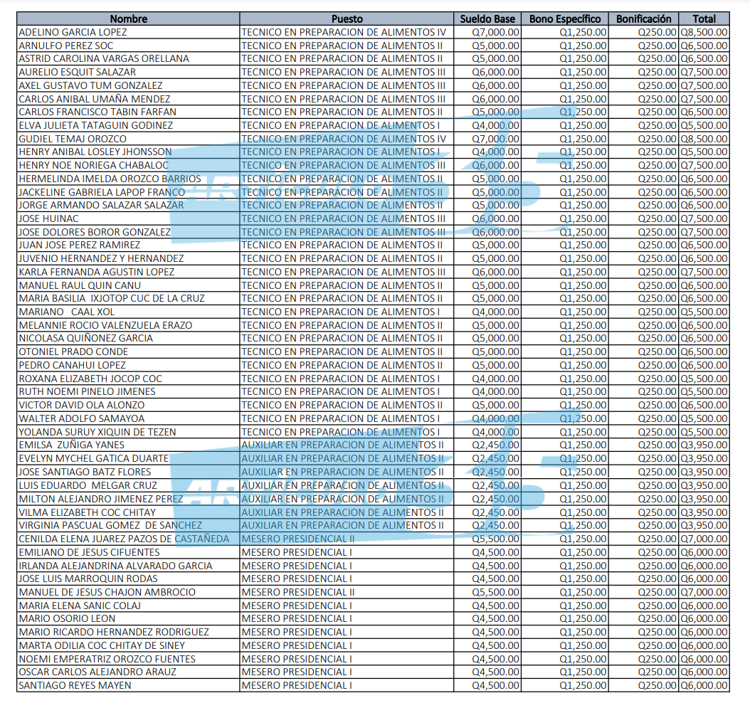This screenshot has width=750, height=708.
Task: Select the name ADELINO GARCIA LOPEZ
Action: pos(73,32)
